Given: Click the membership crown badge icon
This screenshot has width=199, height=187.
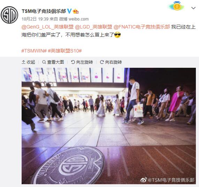Looking at the screenshot, I should [76, 11].
